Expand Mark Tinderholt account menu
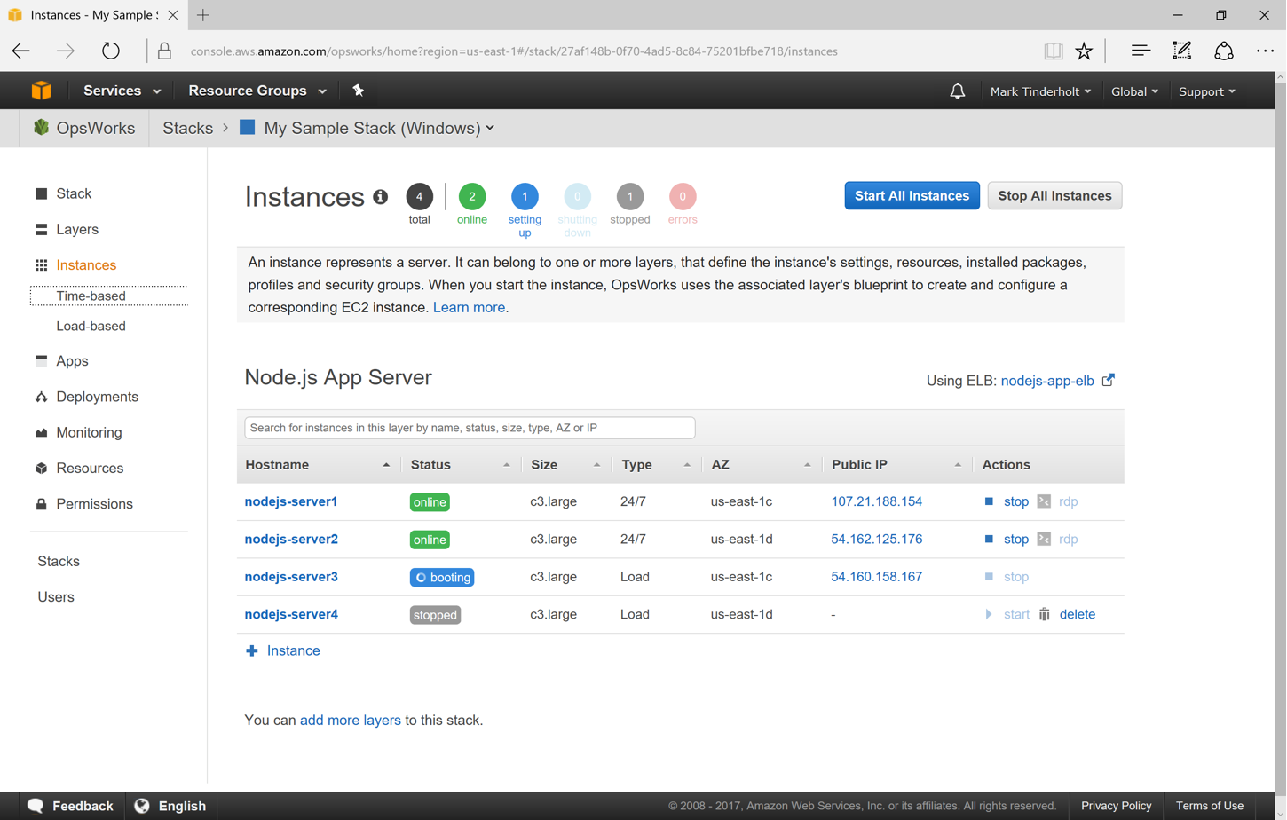 point(1040,91)
